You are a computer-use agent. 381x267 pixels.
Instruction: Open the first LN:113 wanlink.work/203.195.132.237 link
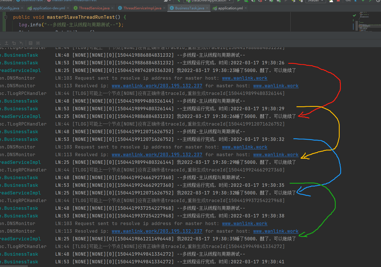point(157,86)
